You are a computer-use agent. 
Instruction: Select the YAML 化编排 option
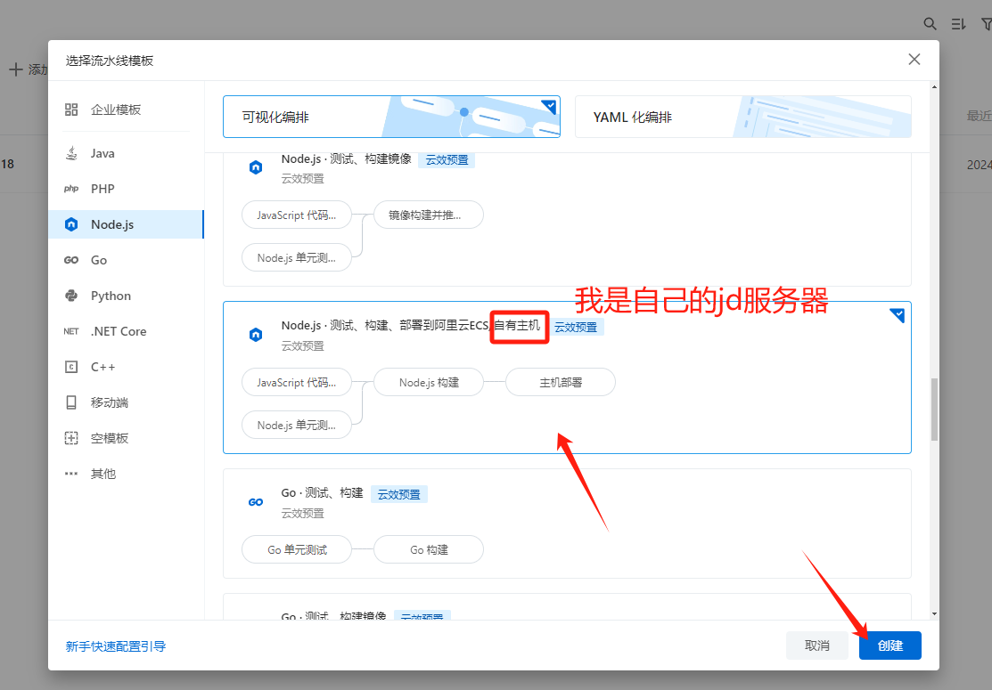(742, 117)
